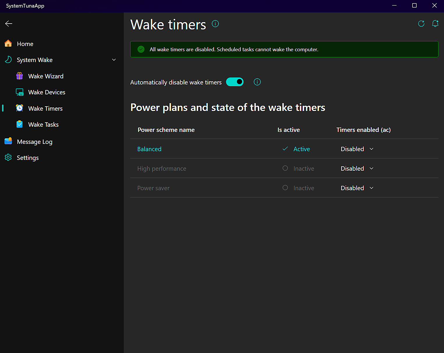Viewport: 444px width, 353px height.
Task: Switch to the Home page
Action: pos(25,44)
